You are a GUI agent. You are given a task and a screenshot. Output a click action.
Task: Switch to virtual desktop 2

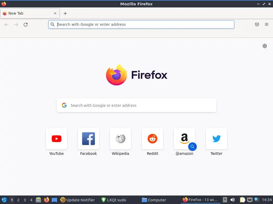click(18, 200)
